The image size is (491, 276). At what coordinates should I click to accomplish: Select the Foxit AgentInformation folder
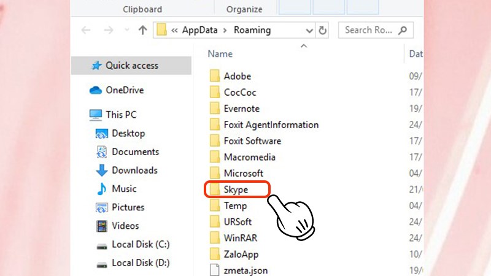(271, 125)
